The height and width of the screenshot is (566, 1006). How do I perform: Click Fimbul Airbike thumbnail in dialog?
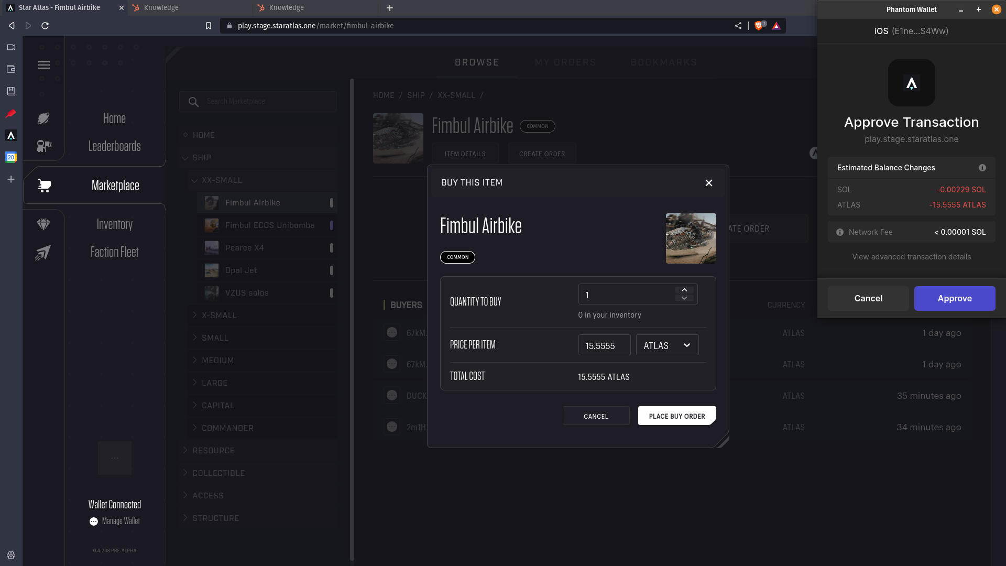tap(691, 238)
